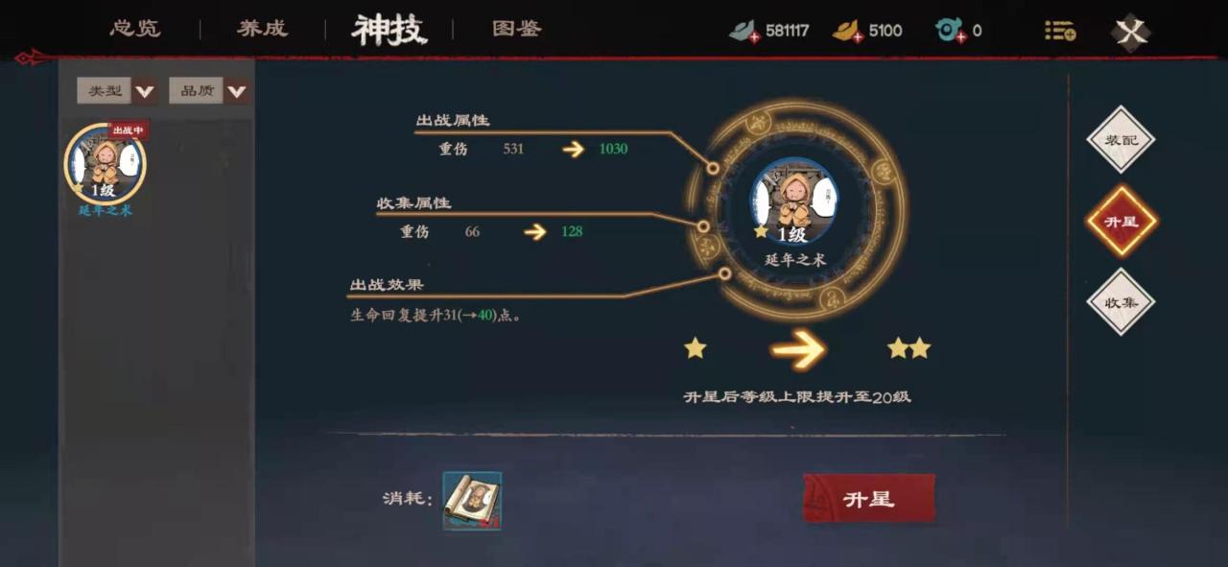Click the two-star target rank icon

(909, 348)
